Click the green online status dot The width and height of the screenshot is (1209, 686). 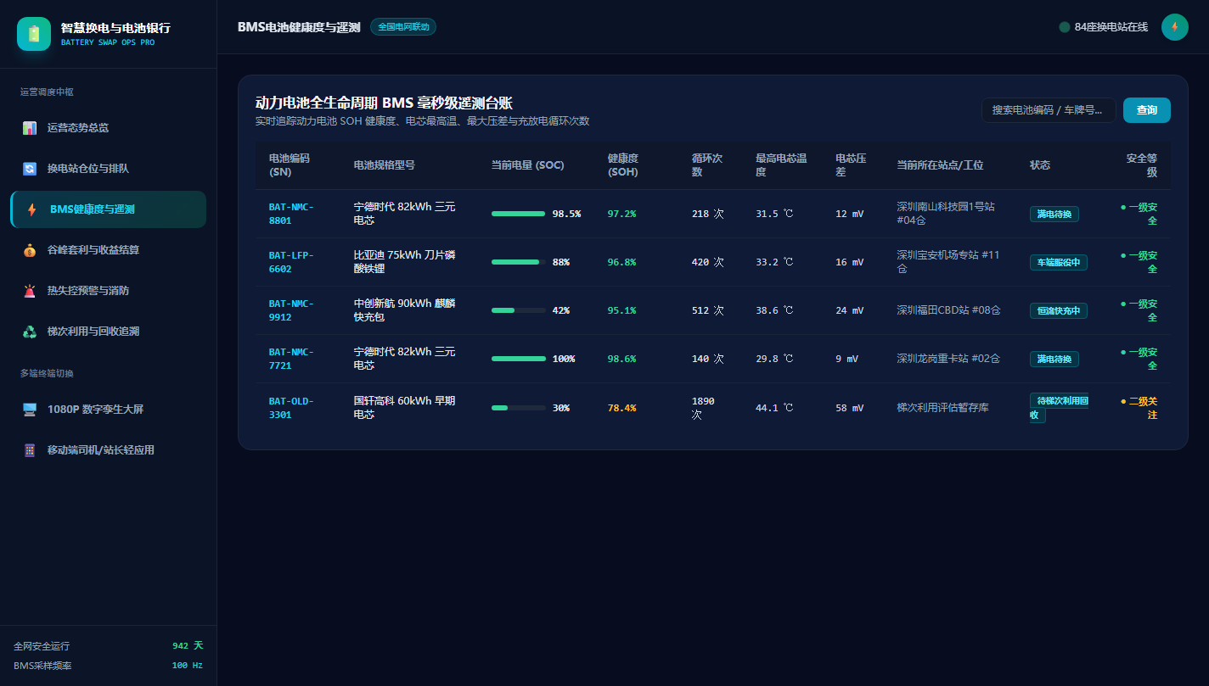point(1065,27)
